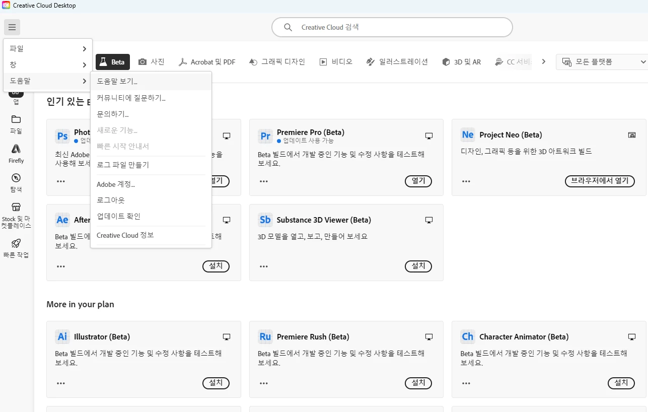The image size is (648, 412).
Task: Open the 빠른 작업 rocket icon
Action: point(16,243)
